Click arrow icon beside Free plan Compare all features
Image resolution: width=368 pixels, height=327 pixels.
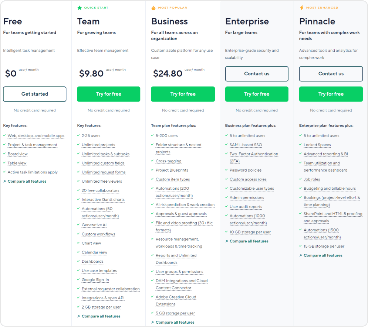pyautogui.click(x=4, y=182)
